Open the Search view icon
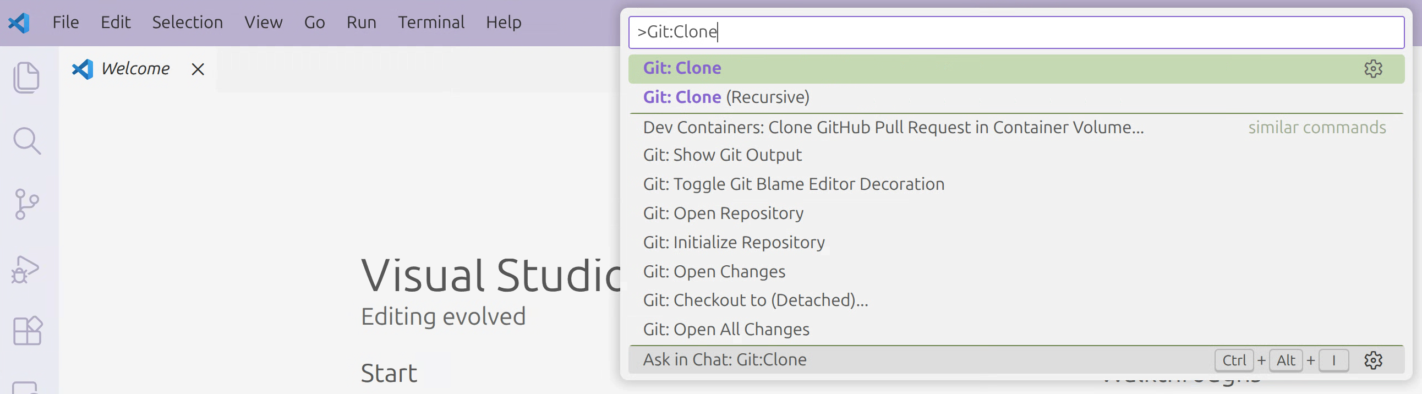This screenshot has height=394, width=1422. coord(26,141)
